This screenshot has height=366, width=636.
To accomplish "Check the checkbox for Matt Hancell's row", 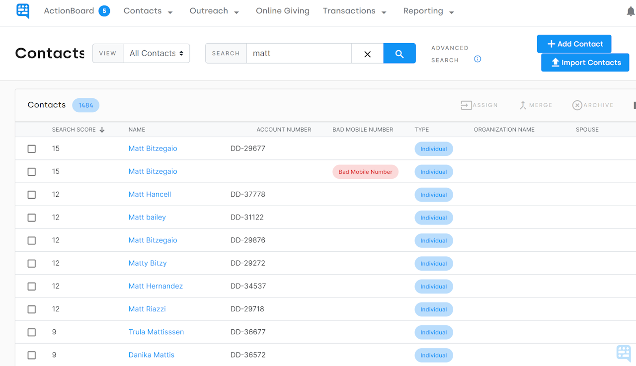I will point(32,195).
